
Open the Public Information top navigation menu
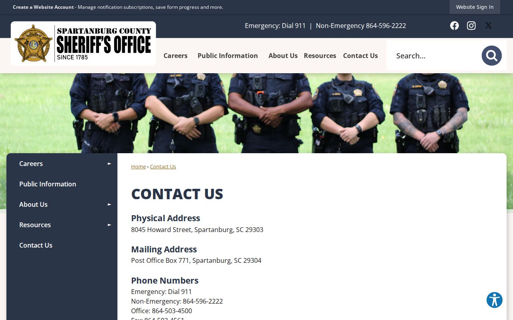(x=228, y=56)
